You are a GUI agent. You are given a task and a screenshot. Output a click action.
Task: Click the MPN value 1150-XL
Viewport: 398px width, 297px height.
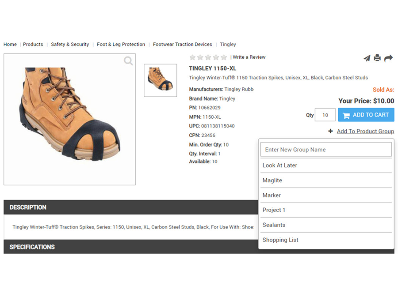(x=212, y=117)
